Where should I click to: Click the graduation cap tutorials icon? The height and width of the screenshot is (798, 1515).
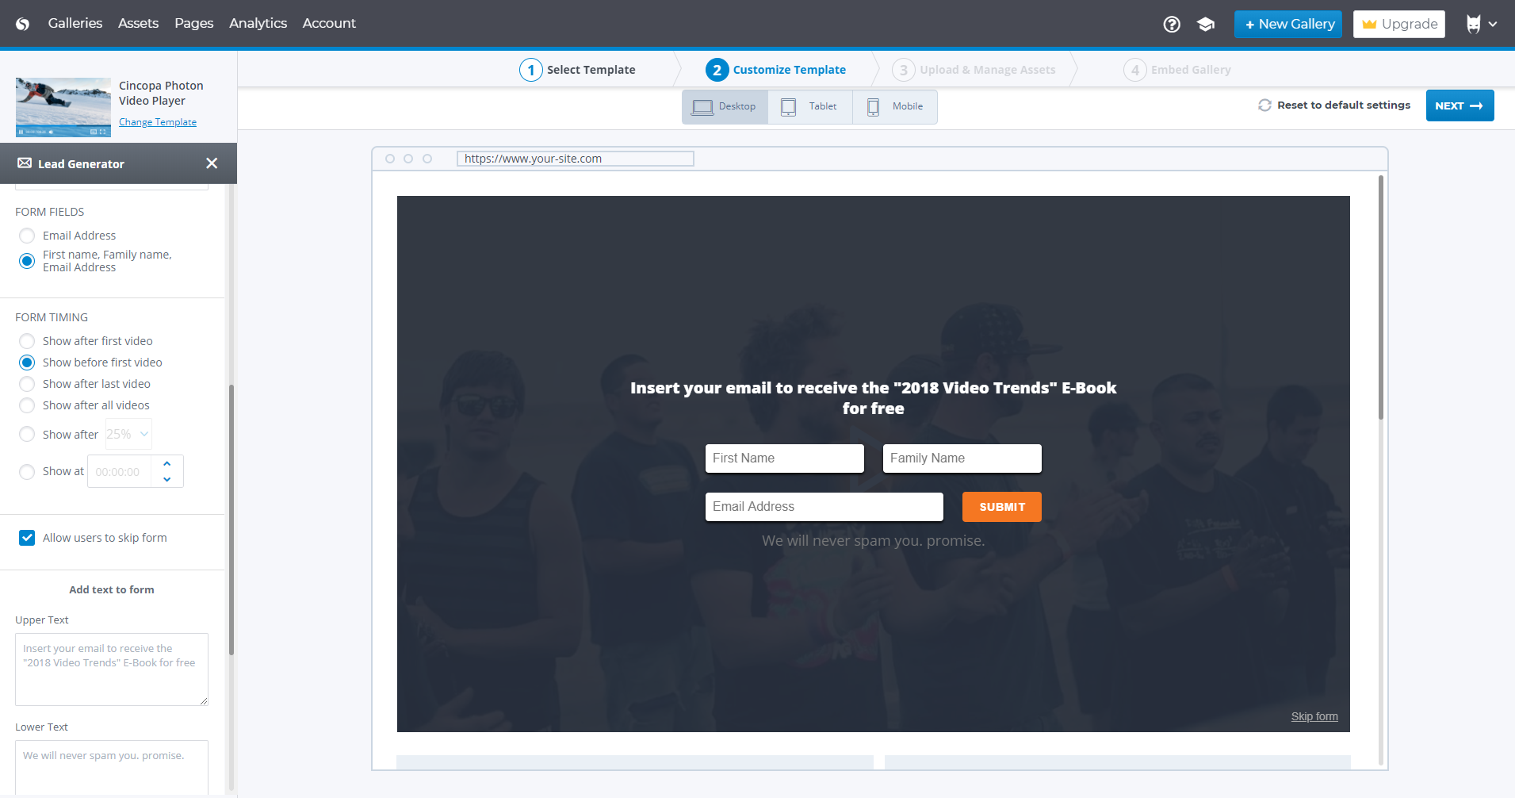1205,25
